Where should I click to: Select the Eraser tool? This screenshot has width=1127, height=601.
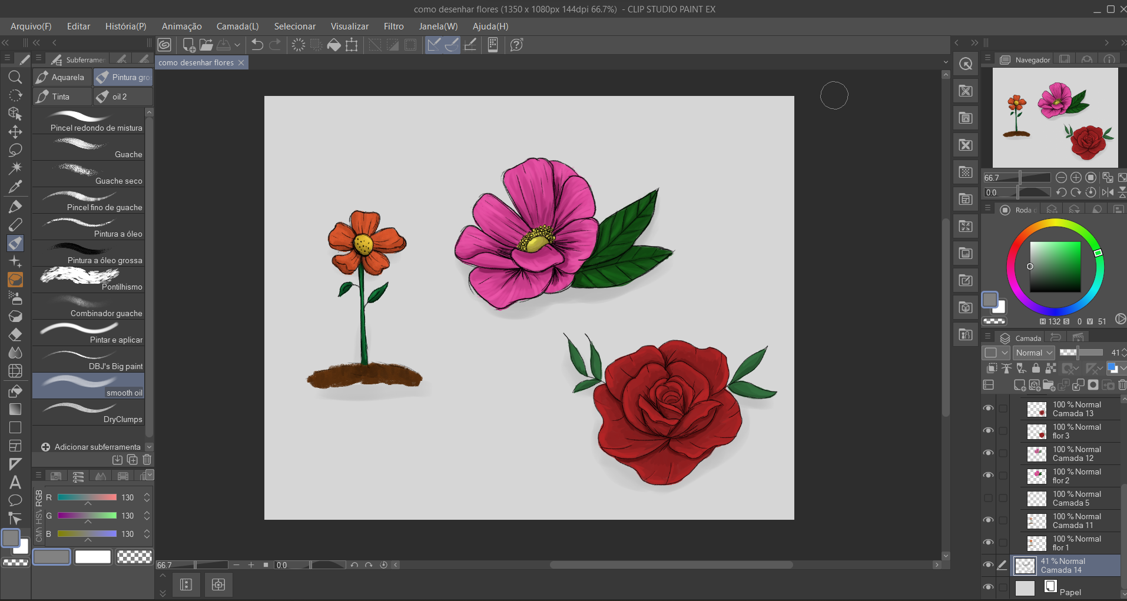pyautogui.click(x=15, y=334)
